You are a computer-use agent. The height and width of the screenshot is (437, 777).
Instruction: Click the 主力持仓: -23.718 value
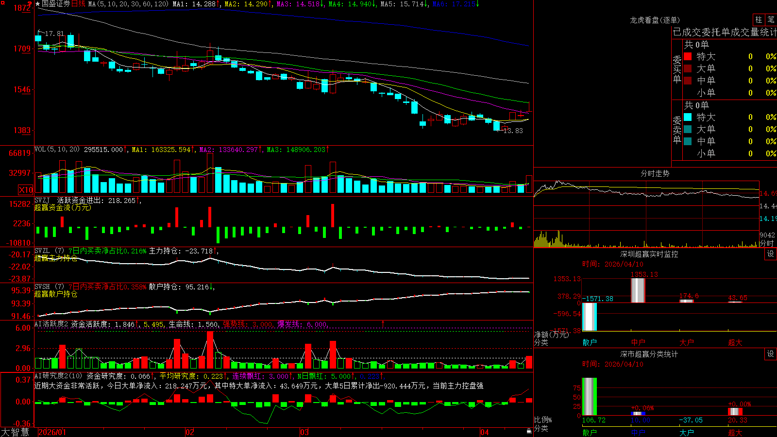(181, 251)
